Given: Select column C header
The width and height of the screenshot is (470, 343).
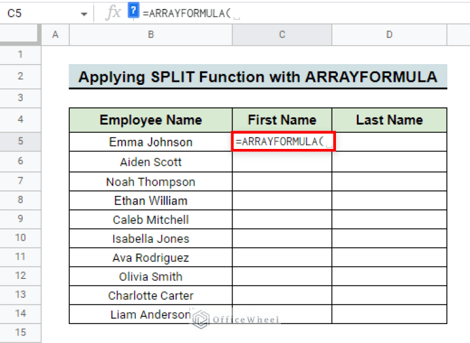Looking at the screenshot, I should (282, 35).
